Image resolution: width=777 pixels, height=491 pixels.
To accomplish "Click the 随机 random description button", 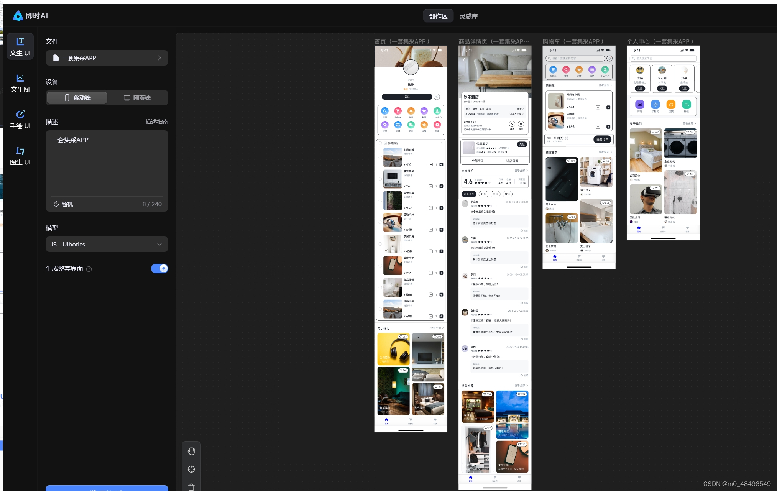I will 64,204.
